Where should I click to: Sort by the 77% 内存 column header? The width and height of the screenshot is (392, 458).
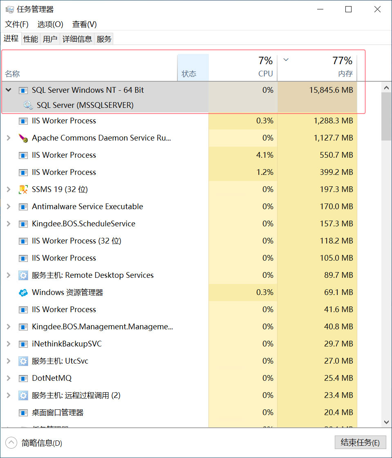pyautogui.click(x=317, y=67)
